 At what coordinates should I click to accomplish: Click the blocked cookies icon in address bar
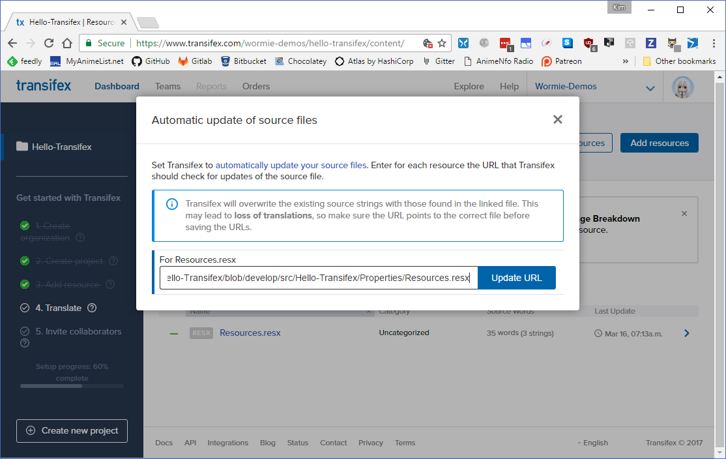click(428, 43)
